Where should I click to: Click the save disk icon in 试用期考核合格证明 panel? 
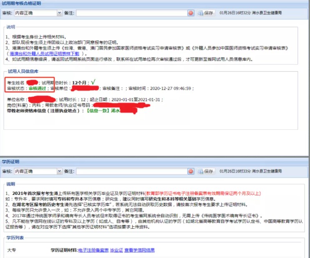click(201, 13)
